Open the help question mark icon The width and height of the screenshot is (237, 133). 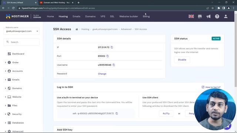(x=217, y=16)
